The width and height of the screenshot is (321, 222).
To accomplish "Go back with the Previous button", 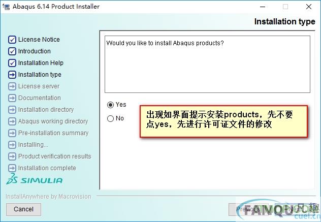I will click(248, 209).
